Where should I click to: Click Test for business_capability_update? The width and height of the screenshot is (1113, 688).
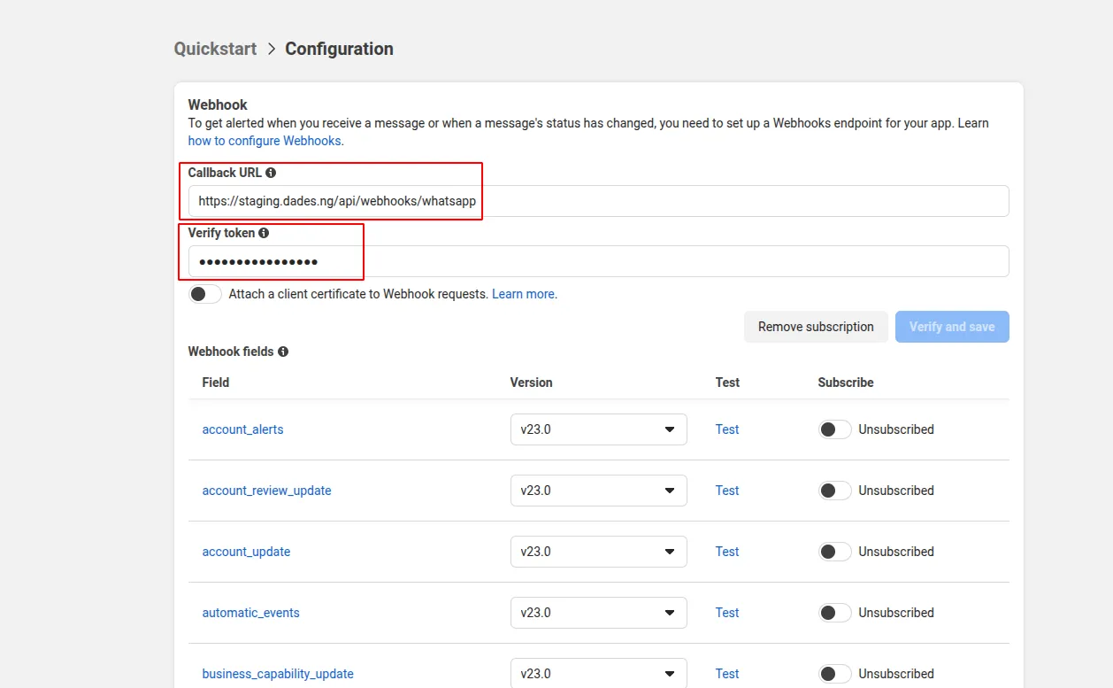coord(727,674)
